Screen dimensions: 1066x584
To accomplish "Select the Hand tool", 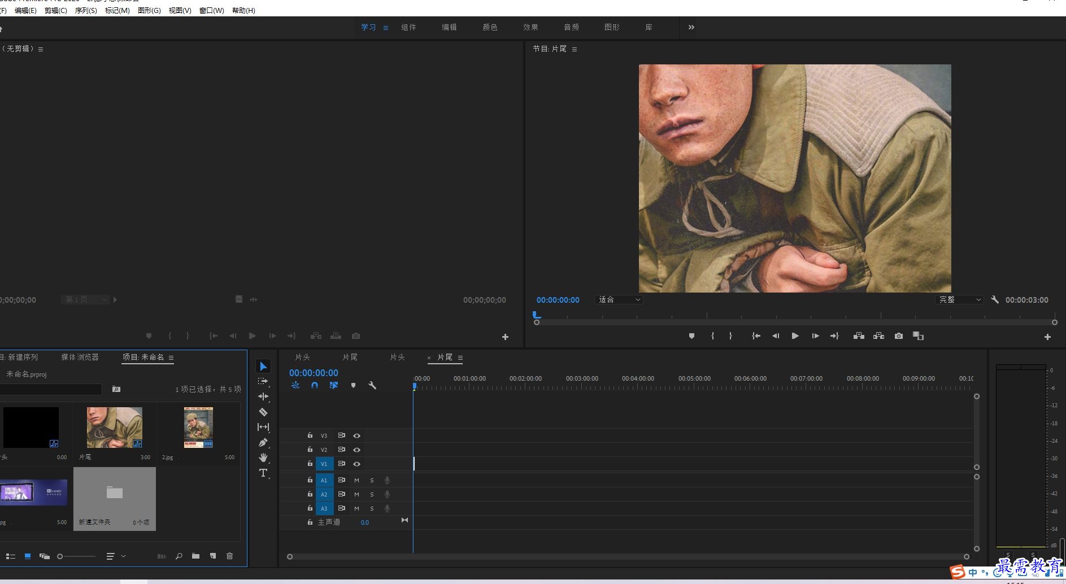I will pos(263,457).
